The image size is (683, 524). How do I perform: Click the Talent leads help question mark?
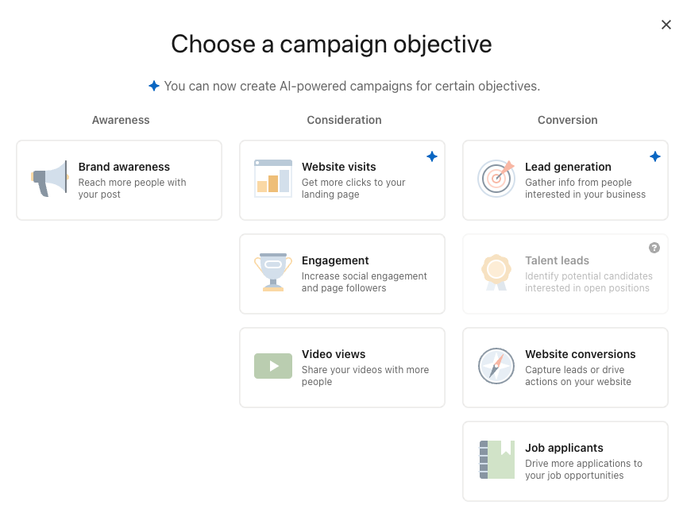pos(654,248)
